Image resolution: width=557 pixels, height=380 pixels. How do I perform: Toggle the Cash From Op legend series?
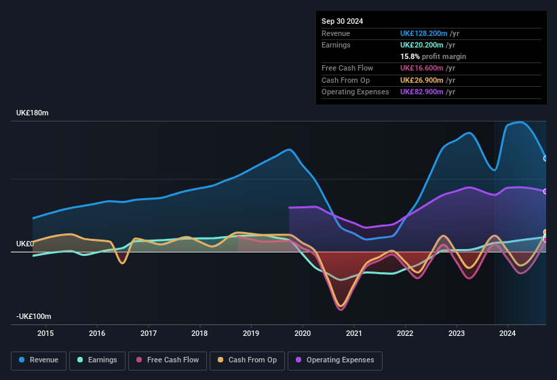[247, 360]
